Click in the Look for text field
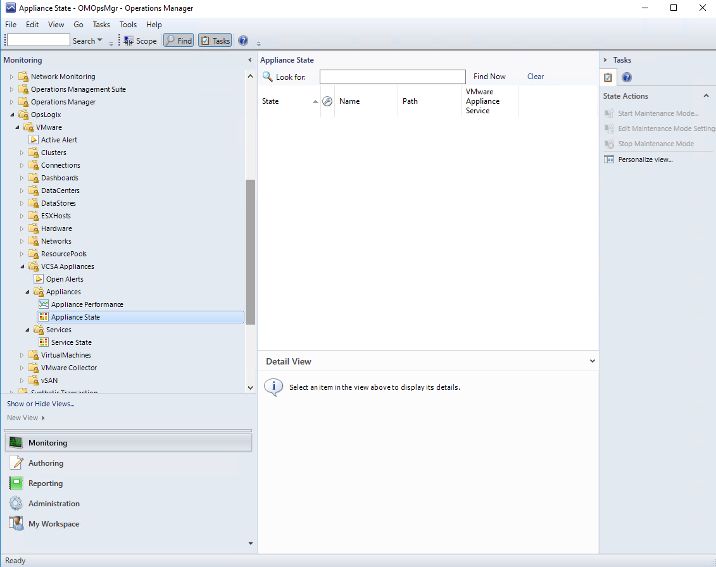The image size is (716, 567). pos(393,77)
